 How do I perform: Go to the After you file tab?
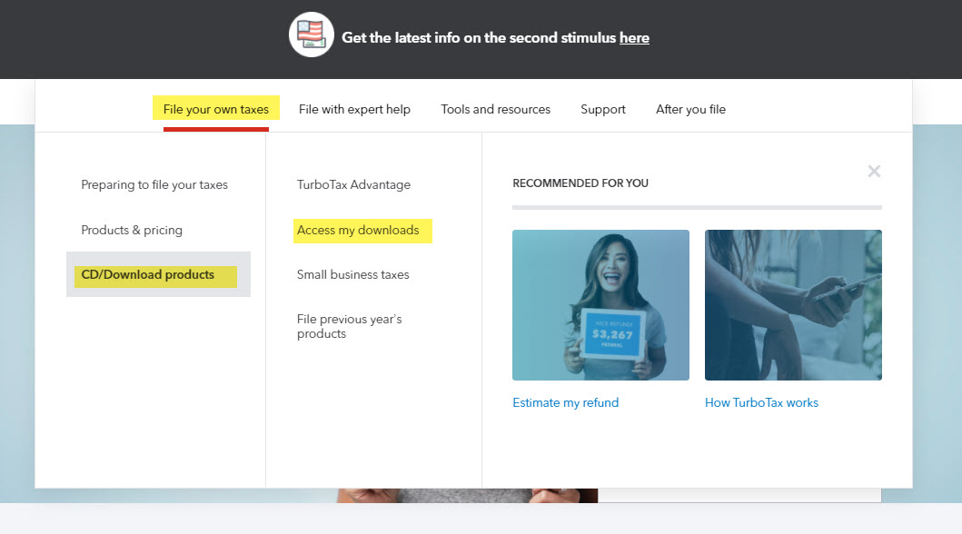coord(690,109)
